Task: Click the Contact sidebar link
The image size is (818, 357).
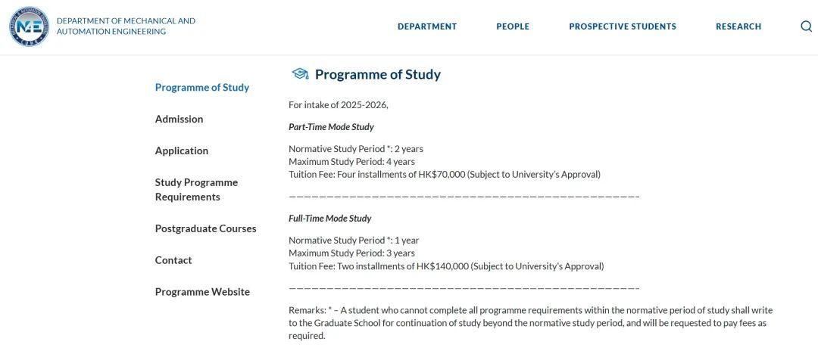Action: tap(173, 260)
